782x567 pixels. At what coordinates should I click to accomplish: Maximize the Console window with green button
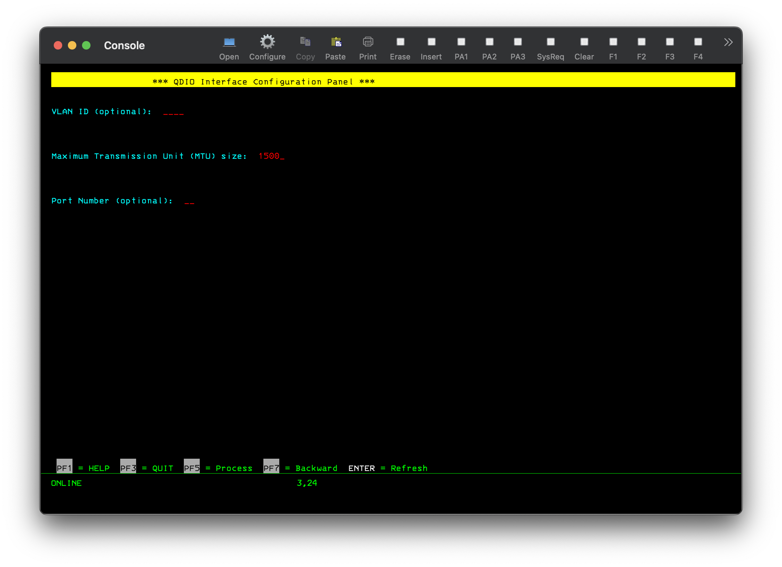(86, 45)
